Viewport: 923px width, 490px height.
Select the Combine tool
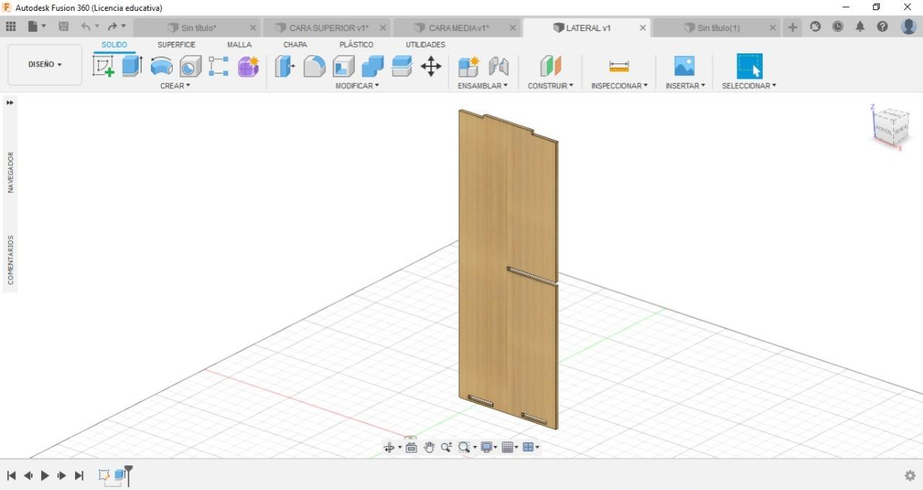click(x=372, y=66)
